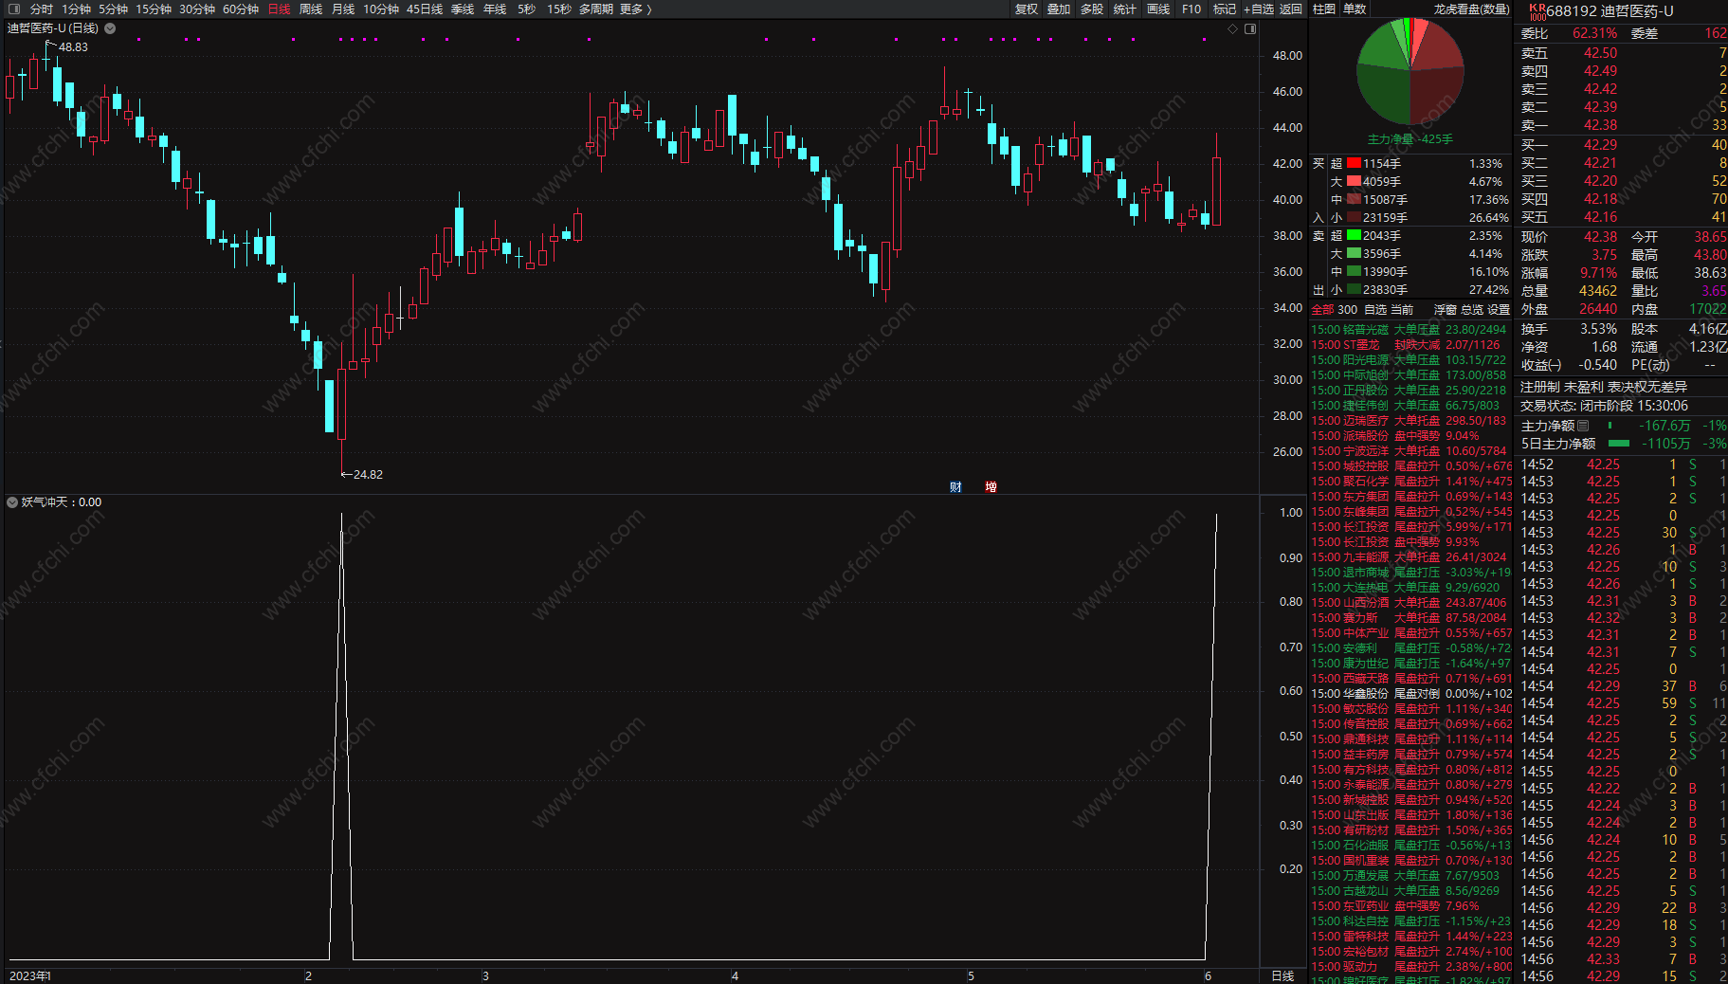Add stock via +自选 button

[1259, 9]
